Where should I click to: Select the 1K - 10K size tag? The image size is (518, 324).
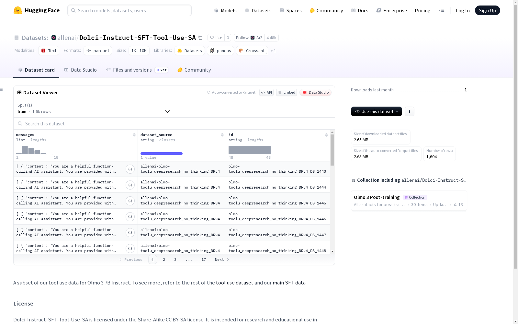[x=139, y=51]
